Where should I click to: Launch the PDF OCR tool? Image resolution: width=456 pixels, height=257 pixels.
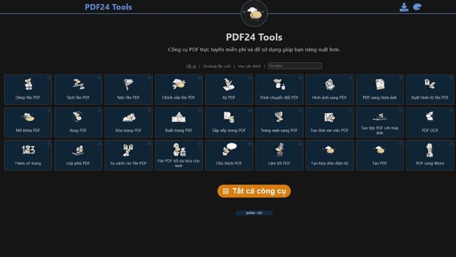pyautogui.click(x=430, y=122)
